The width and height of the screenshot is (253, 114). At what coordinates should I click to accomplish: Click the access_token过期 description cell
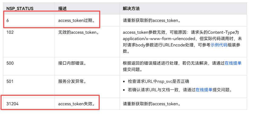[77, 20]
